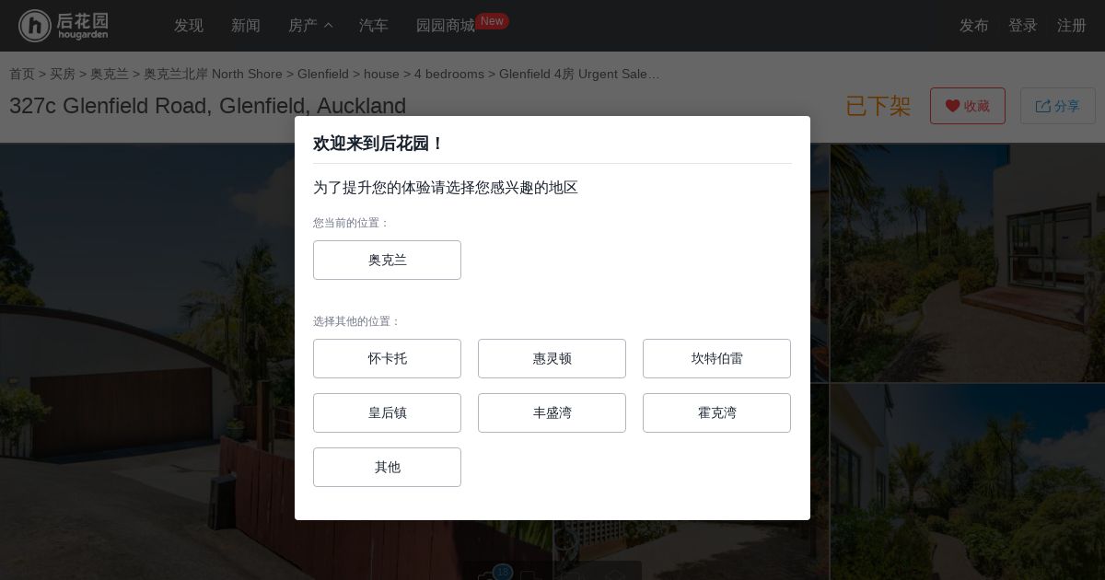
Task: Click the 发布 link in header
Action: [x=974, y=26]
